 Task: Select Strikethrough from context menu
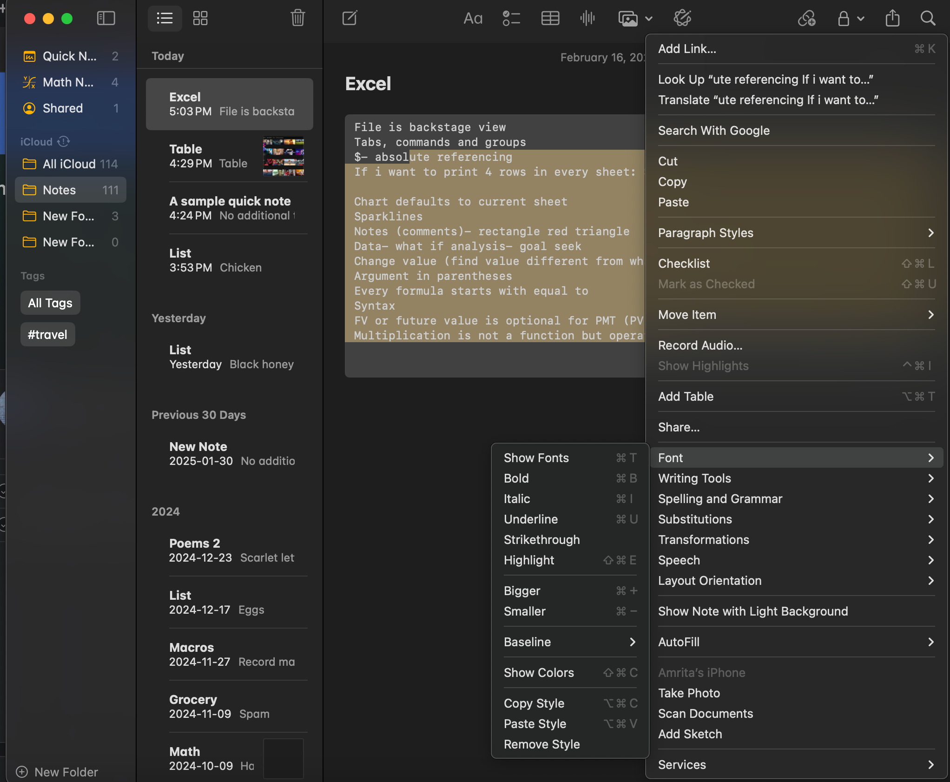coord(542,539)
